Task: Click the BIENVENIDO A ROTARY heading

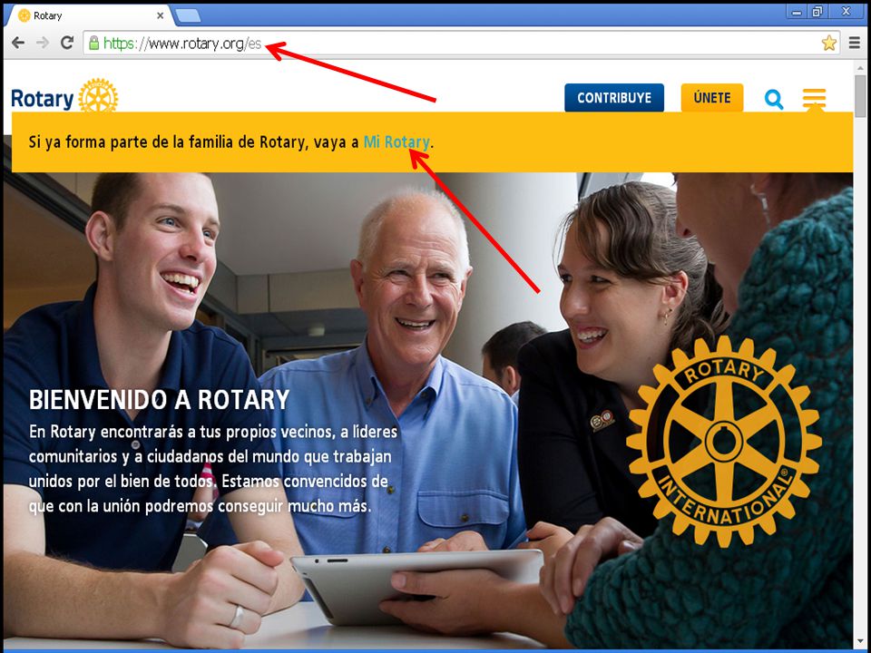Action: (160, 399)
